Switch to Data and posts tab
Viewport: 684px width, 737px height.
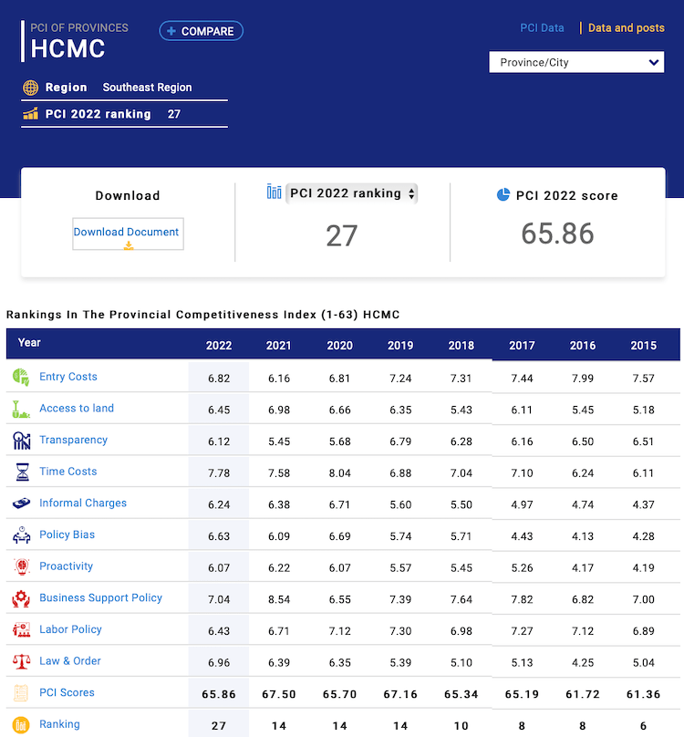[x=626, y=28]
